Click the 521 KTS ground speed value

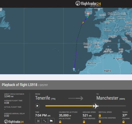click(87, 115)
